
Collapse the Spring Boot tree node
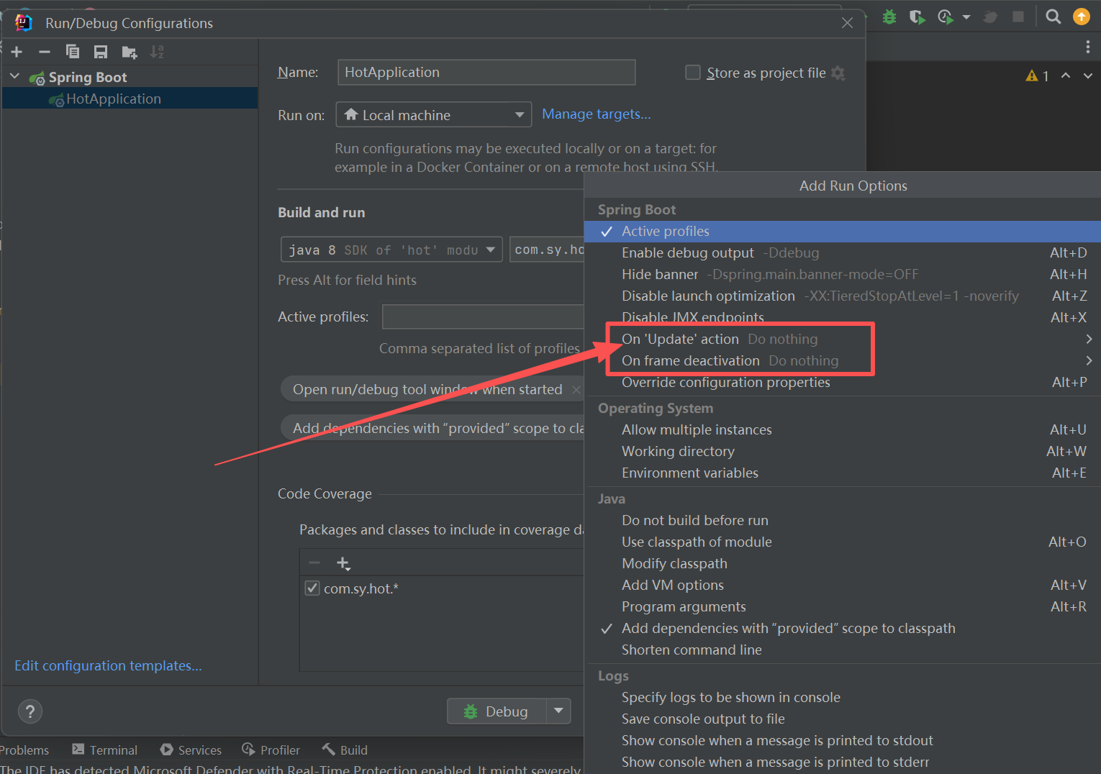[x=14, y=76]
